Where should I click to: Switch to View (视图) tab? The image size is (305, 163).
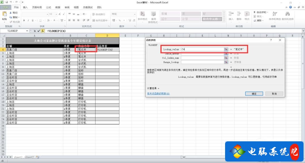click(76, 7)
